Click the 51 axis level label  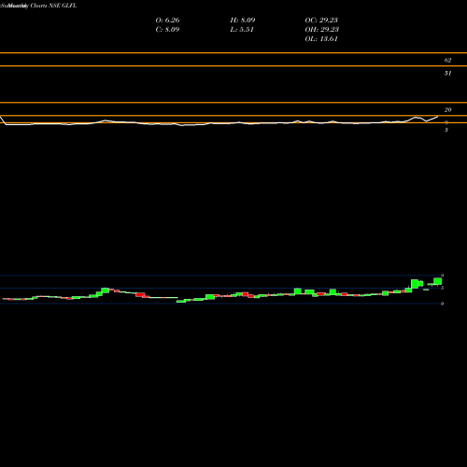[x=447, y=74]
